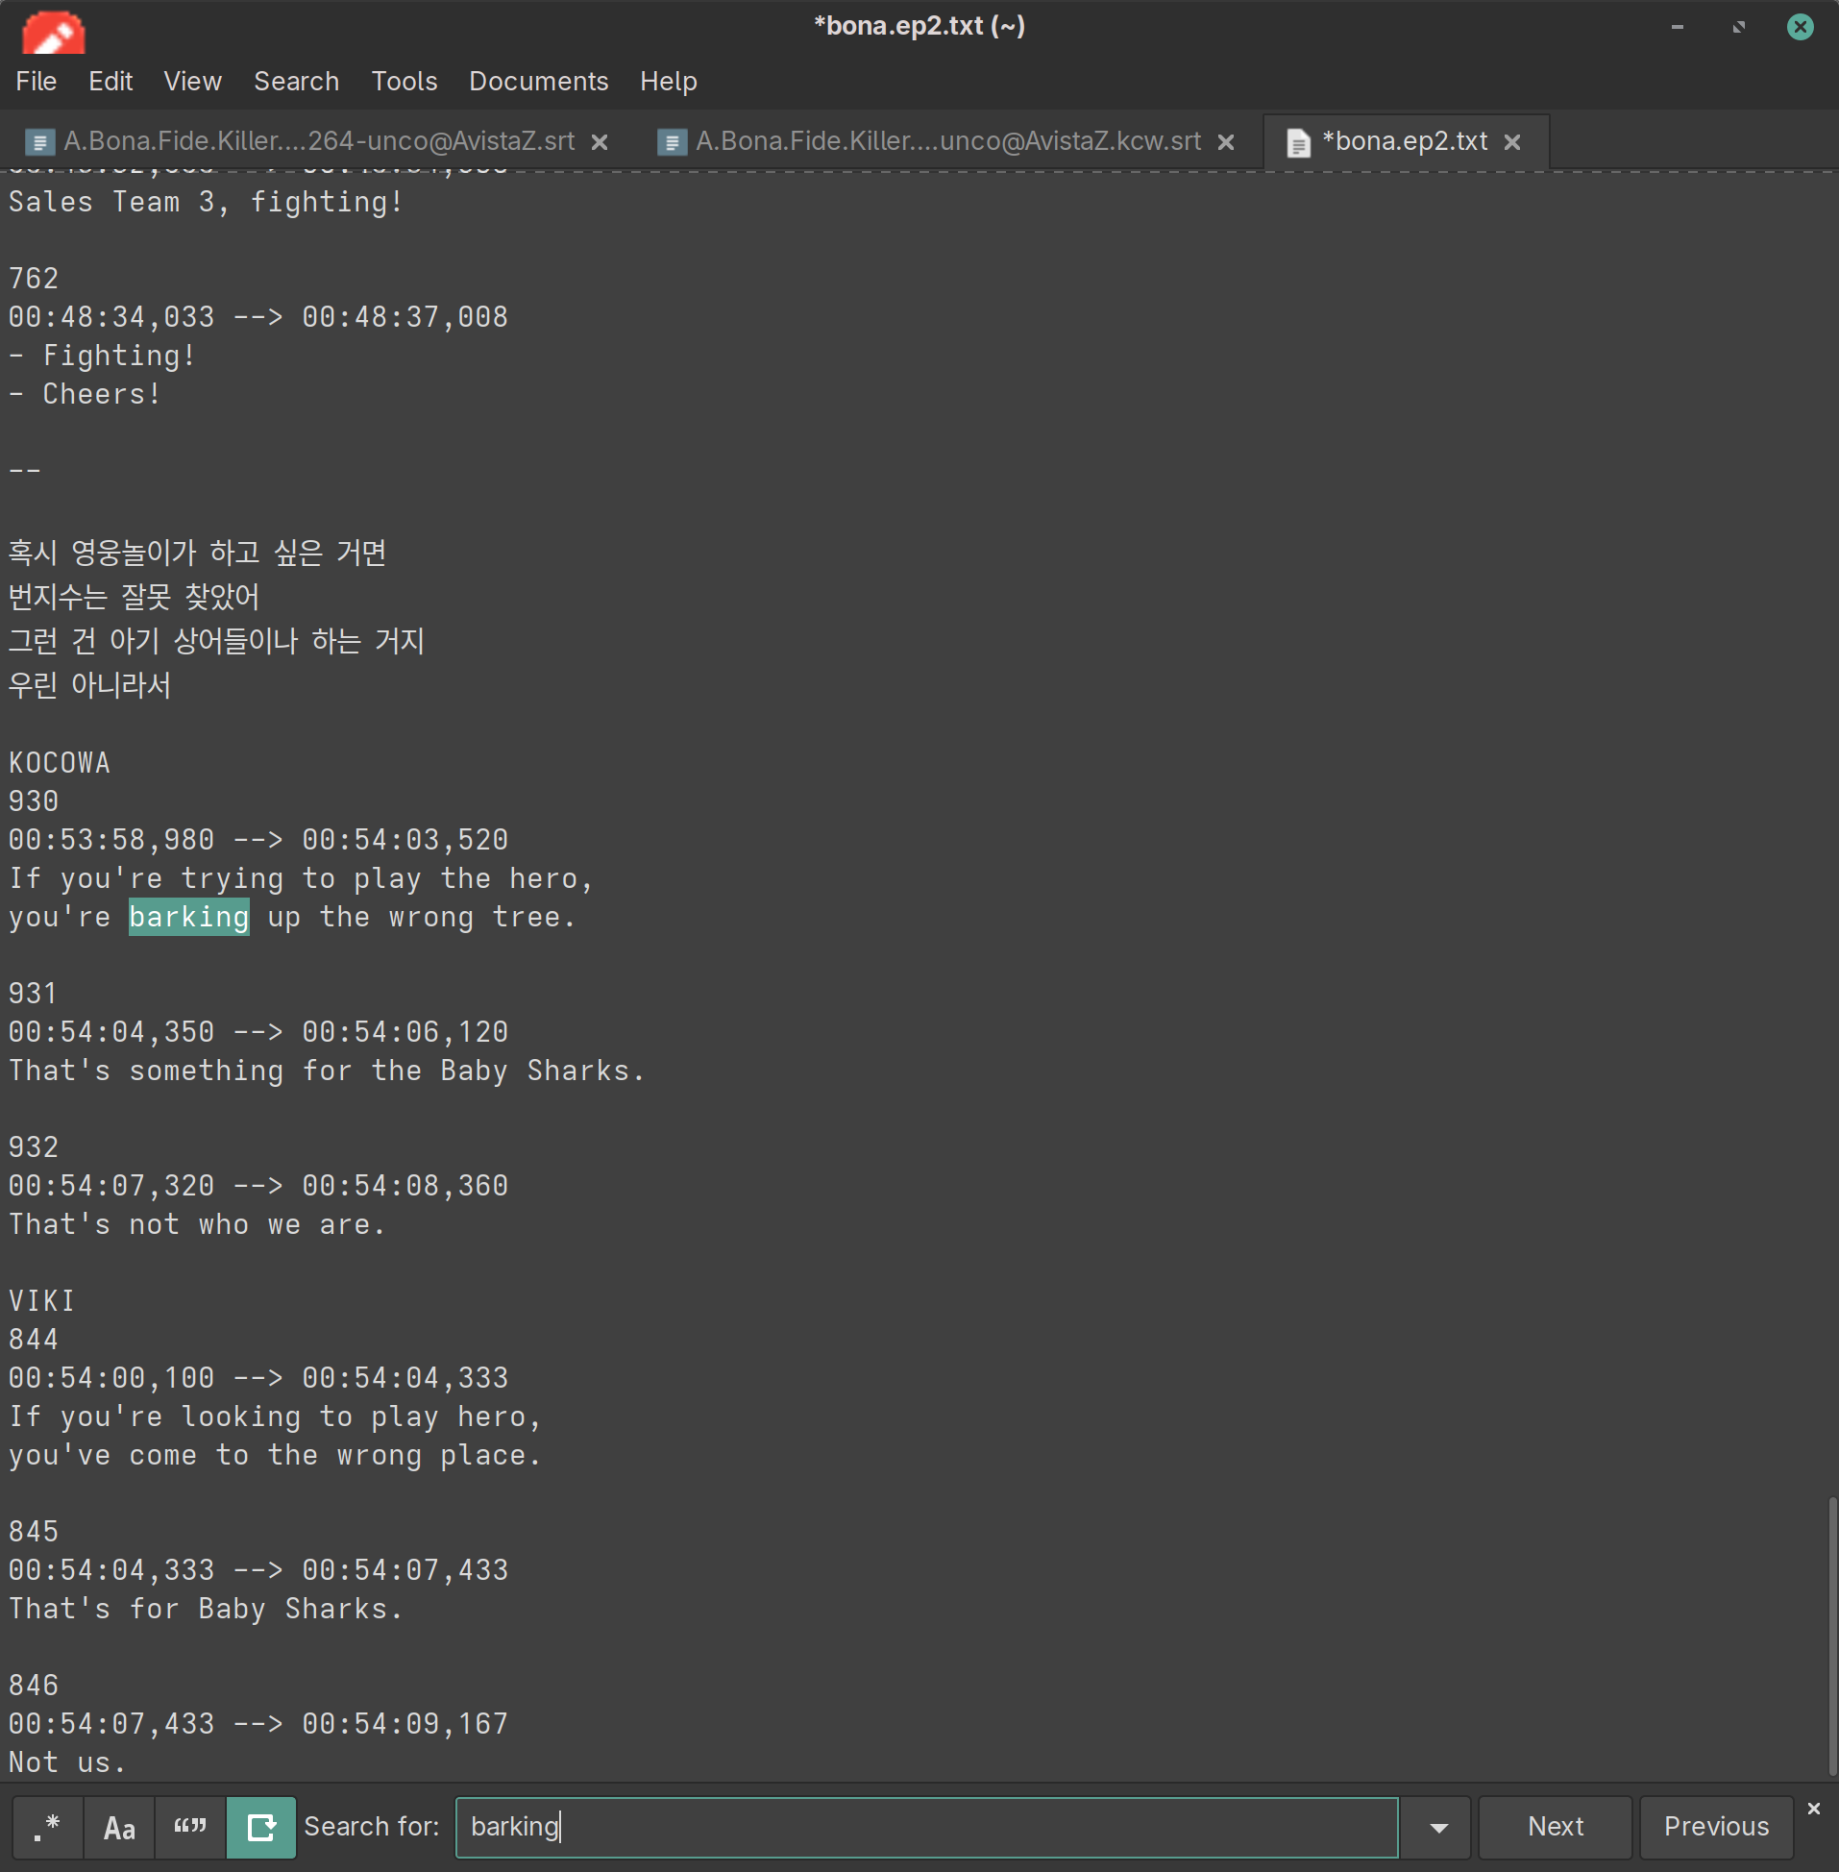Click timestamp '00:48:34,033 --> 00:48:37,008'
This screenshot has height=1872, width=1839.
coord(257,317)
